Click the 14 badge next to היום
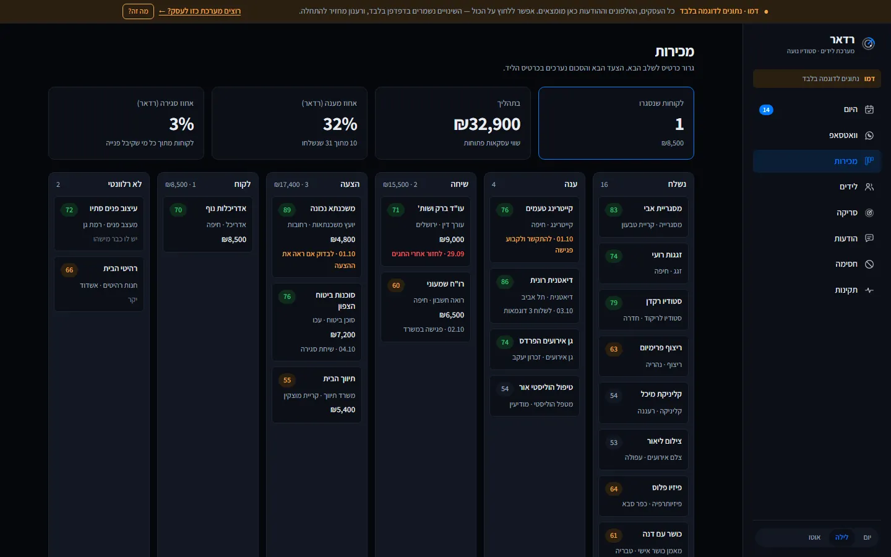Screen dimensions: 891x557 click(766, 110)
